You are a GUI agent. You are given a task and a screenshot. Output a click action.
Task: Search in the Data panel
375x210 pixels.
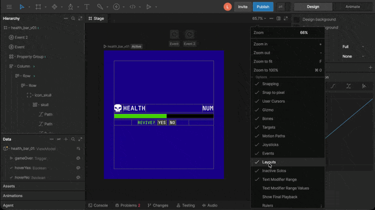coord(73,139)
